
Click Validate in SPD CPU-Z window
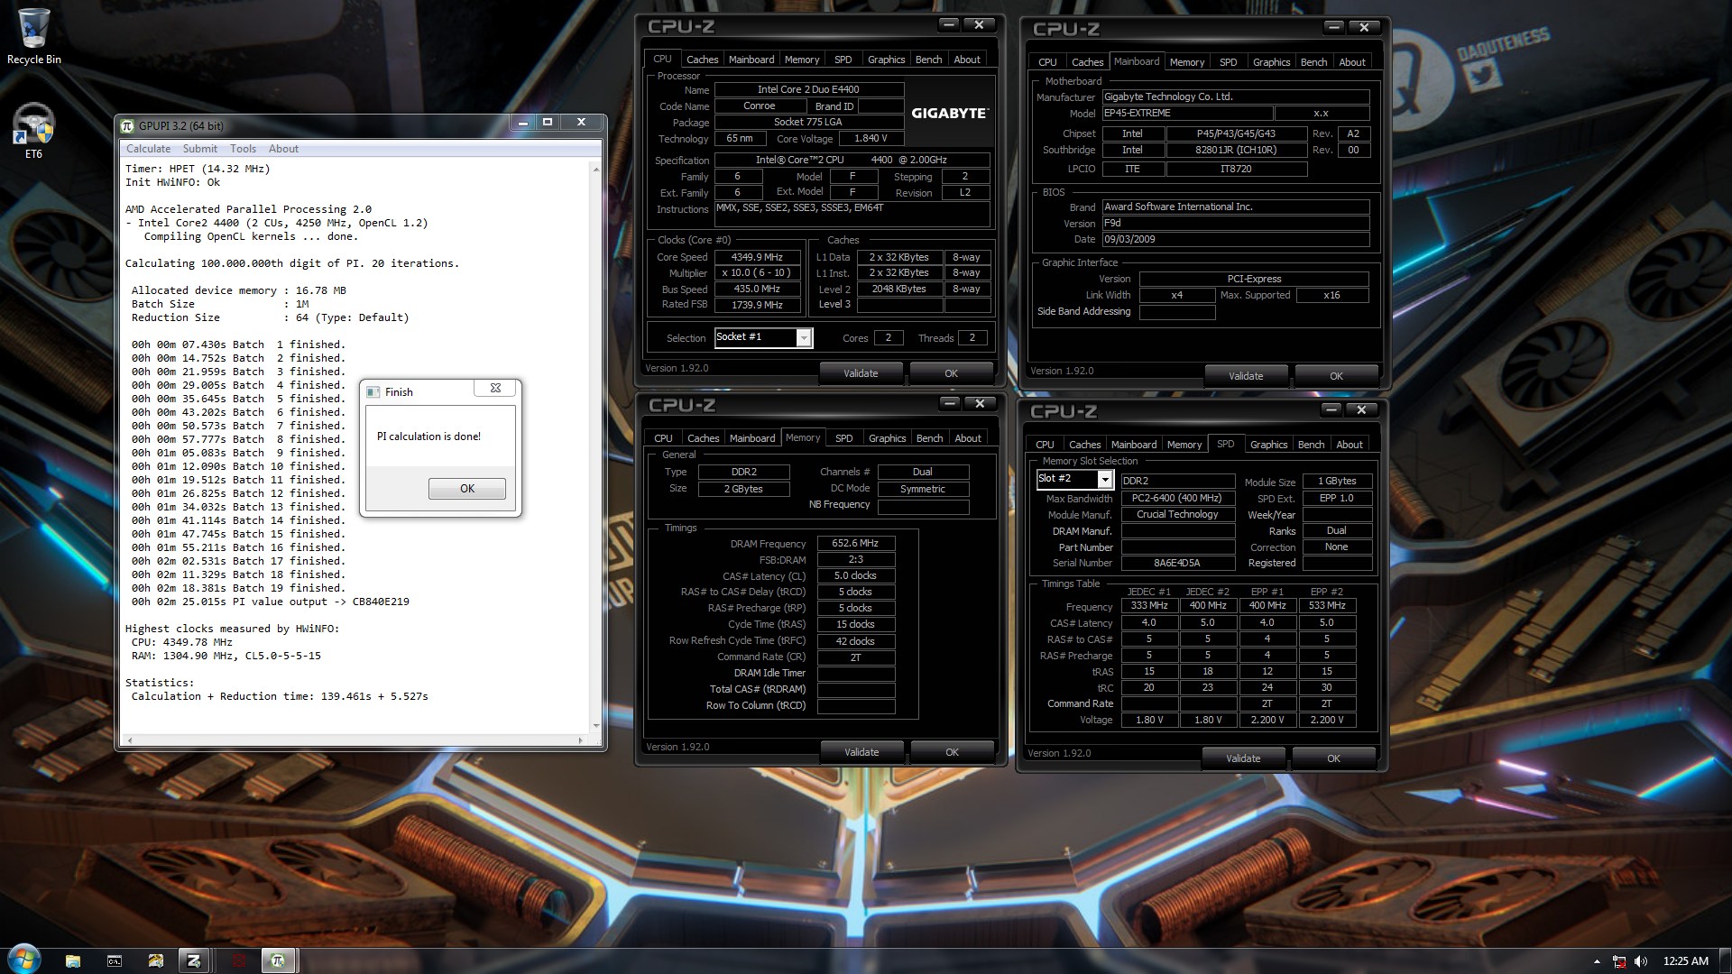pos(1243,758)
